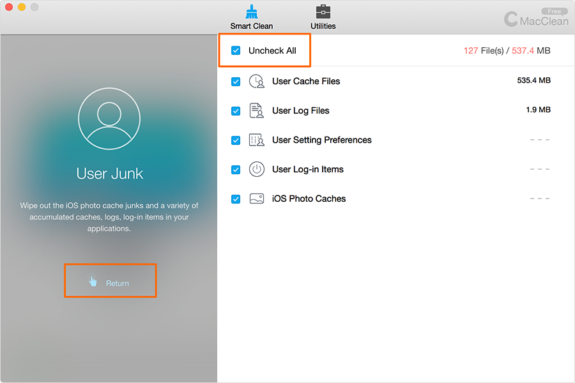Uncheck the User Log Files checkbox
This screenshot has width=575, height=383.
[x=236, y=110]
